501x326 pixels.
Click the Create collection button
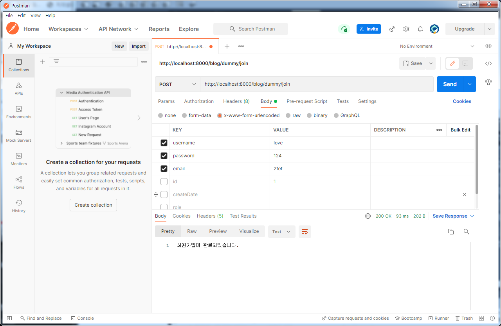(x=93, y=205)
